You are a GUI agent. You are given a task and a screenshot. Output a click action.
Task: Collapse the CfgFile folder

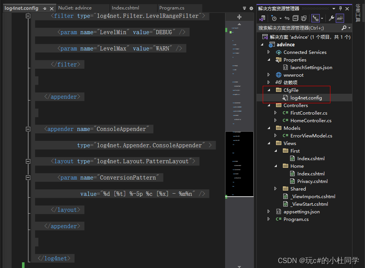269,90
